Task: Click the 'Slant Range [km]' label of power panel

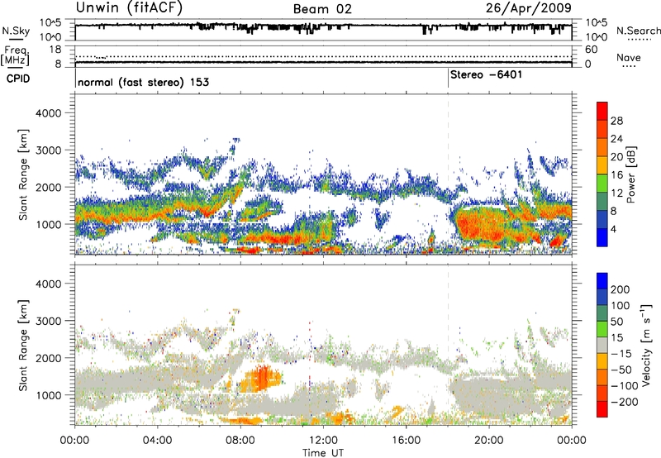Action: click(23, 174)
